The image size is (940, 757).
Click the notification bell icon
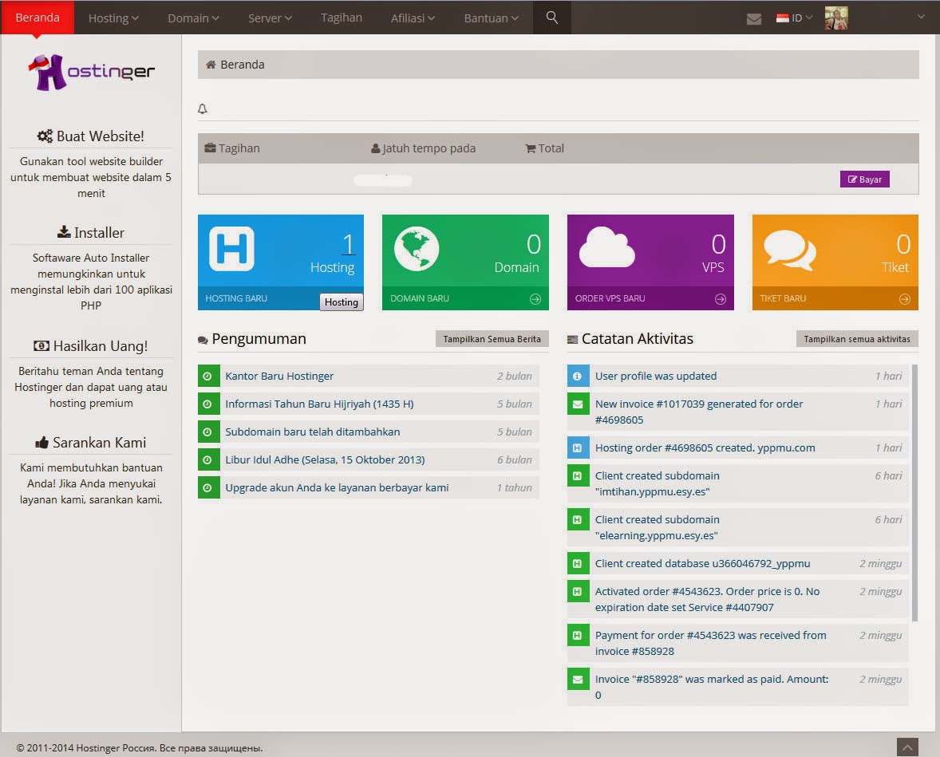coord(203,108)
